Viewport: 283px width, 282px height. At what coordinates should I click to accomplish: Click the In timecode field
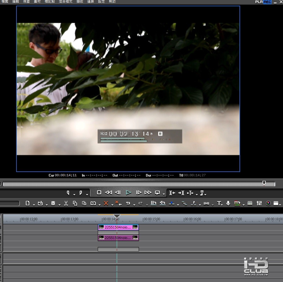pyautogui.click(x=97, y=175)
